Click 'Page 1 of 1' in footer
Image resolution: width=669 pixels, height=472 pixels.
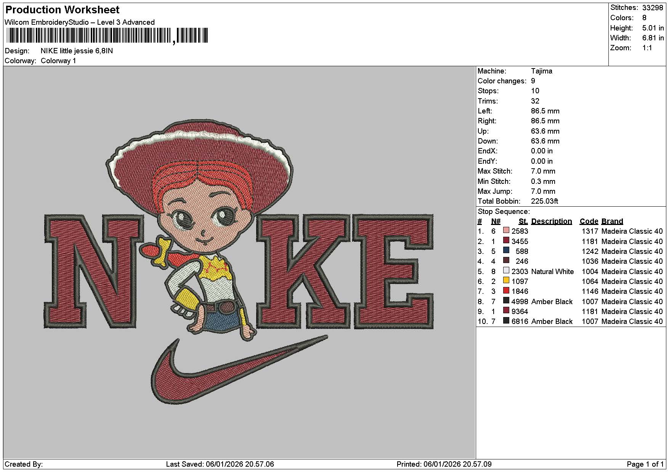point(645,464)
